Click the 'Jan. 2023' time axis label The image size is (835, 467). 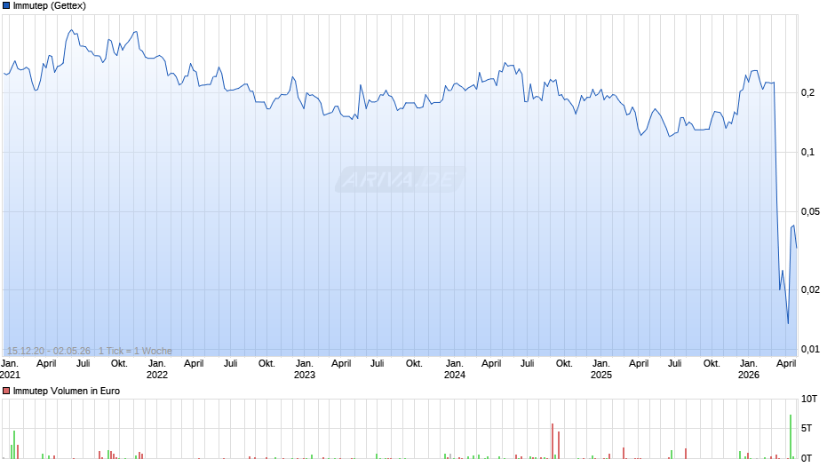(305, 369)
